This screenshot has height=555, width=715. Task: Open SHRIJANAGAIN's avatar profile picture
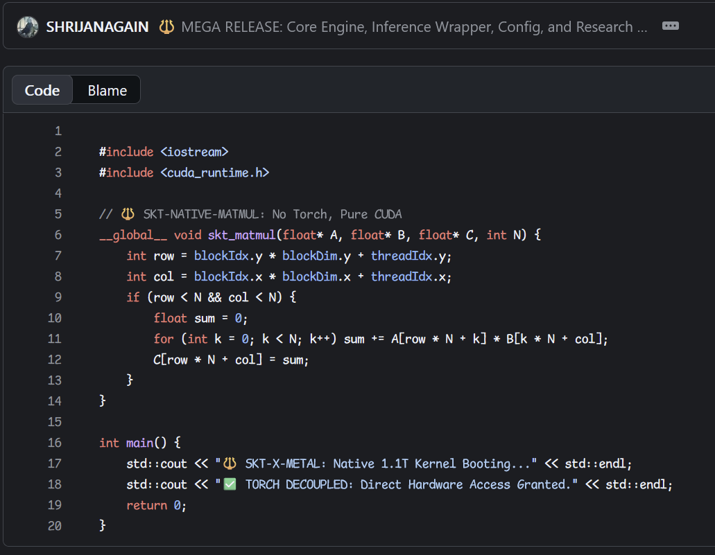(x=27, y=27)
